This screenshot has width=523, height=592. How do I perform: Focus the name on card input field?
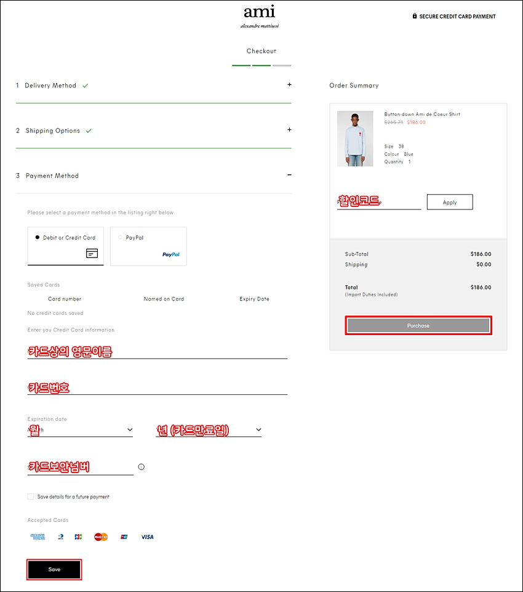tap(158, 352)
